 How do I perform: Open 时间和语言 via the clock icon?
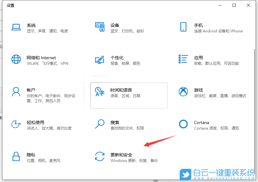tap(100, 92)
